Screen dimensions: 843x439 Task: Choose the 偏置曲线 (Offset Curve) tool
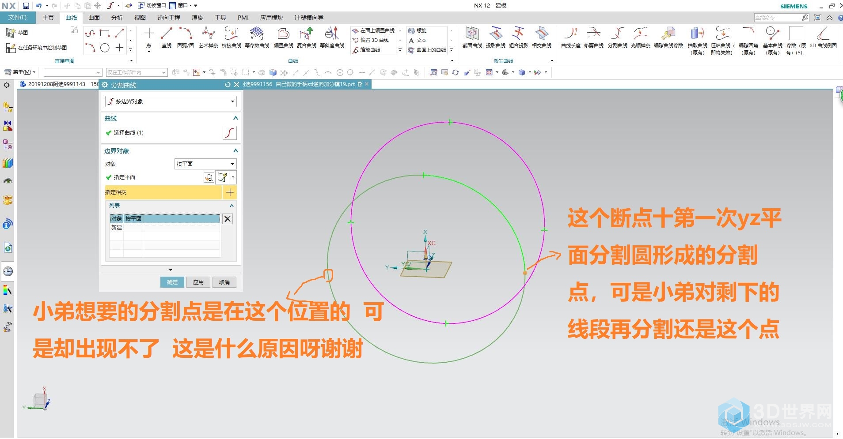[283, 37]
